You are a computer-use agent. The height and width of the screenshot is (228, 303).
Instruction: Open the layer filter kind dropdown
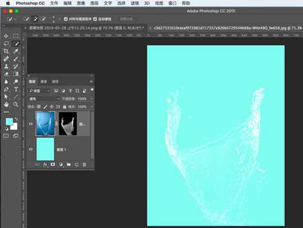coord(39,91)
